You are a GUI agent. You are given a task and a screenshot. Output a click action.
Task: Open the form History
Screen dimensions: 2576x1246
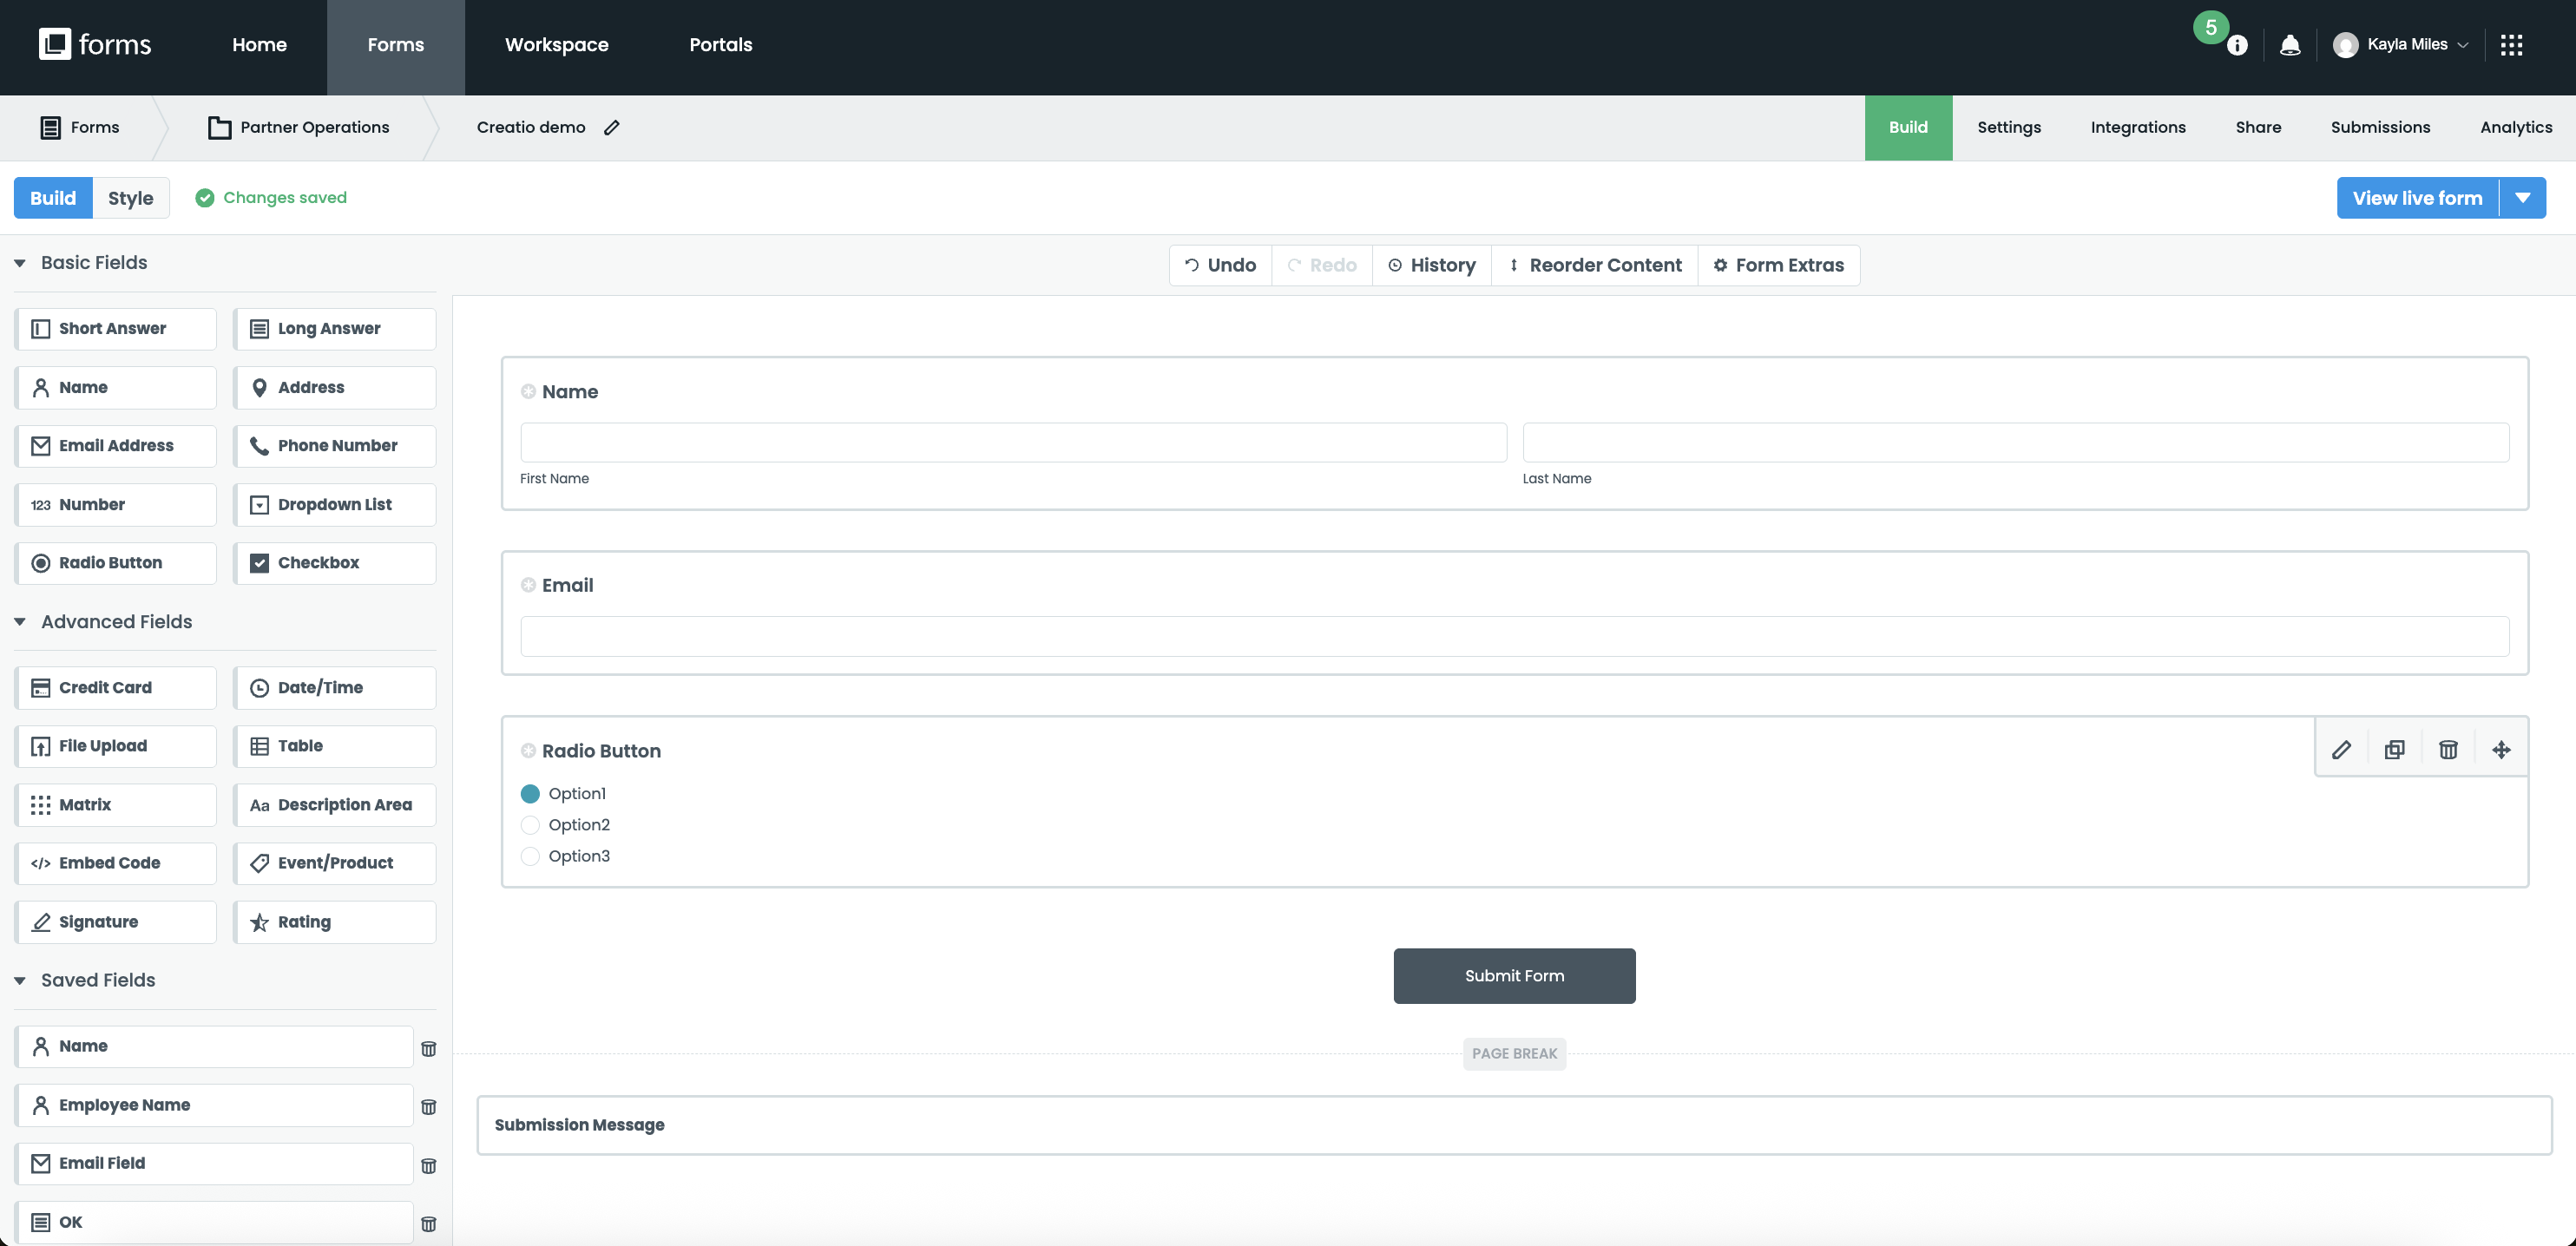pos(1432,265)
